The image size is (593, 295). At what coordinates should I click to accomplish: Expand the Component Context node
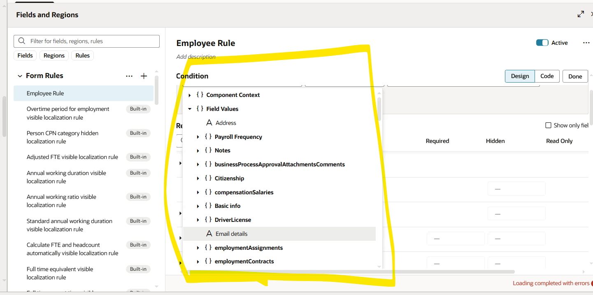click(x=190, y=95)
